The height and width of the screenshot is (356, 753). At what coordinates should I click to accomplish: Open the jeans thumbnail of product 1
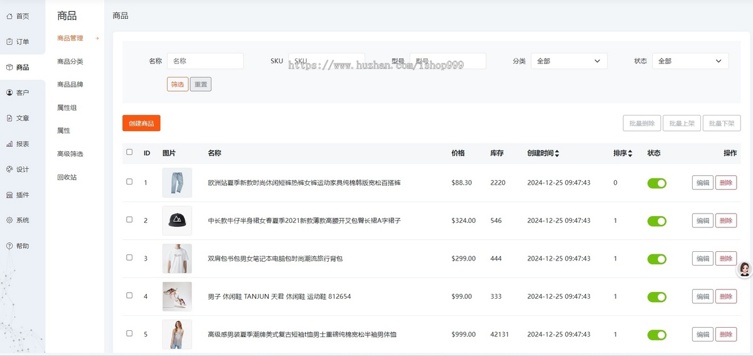177,183
